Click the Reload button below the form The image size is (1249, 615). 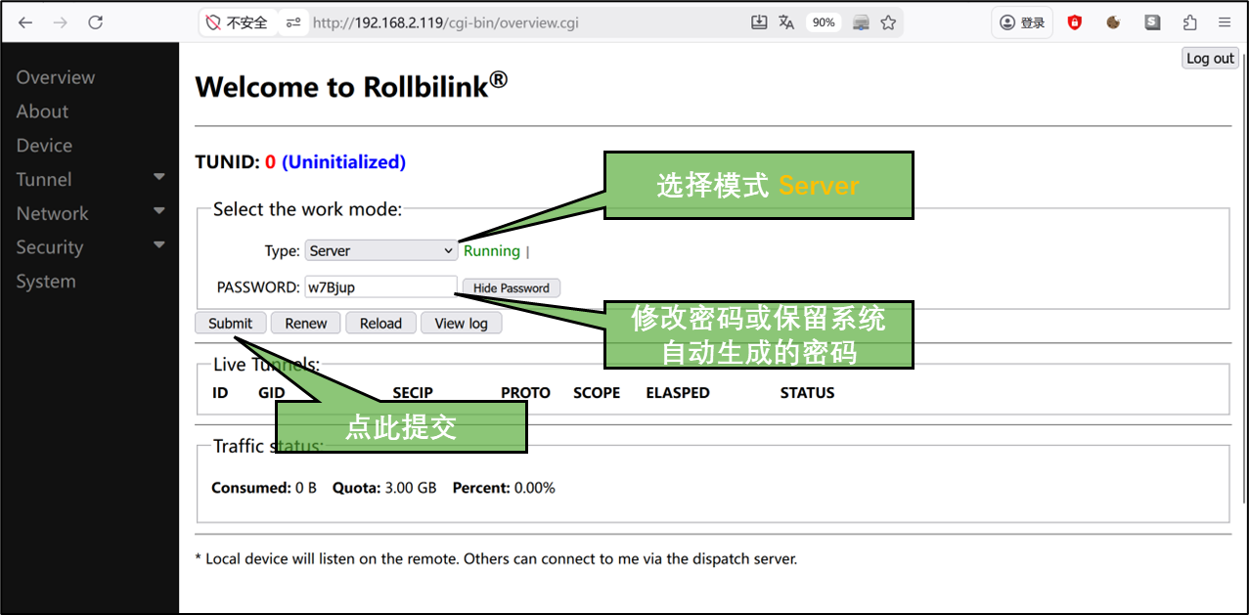[x=380, y=324]
